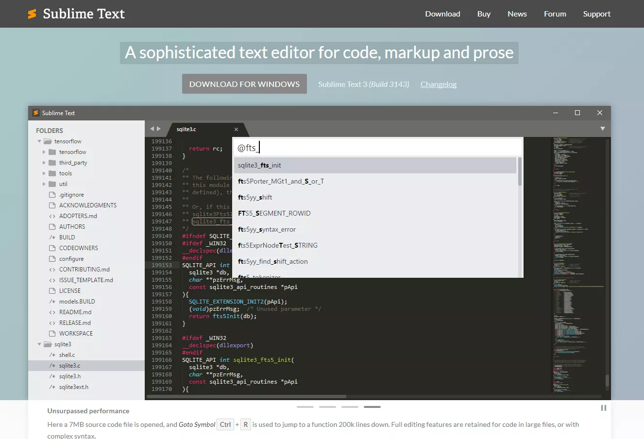Close the sqlite3.c tab
The image size is (644, 439).
pyautogui.click(x=236, y=129)
